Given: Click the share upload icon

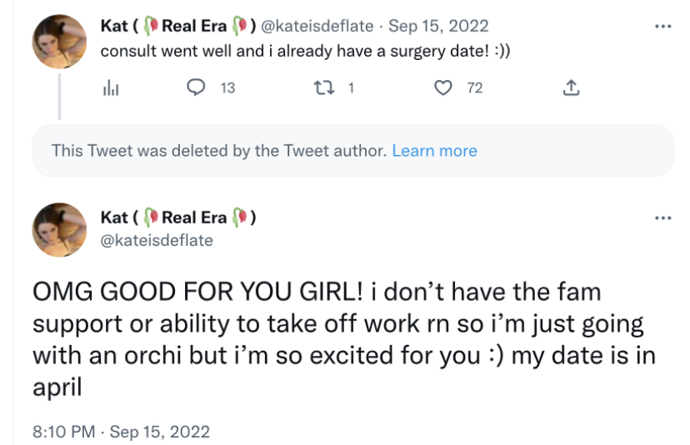Looking at the screenshot, I should pyautogui.click(x=572, y=87).
